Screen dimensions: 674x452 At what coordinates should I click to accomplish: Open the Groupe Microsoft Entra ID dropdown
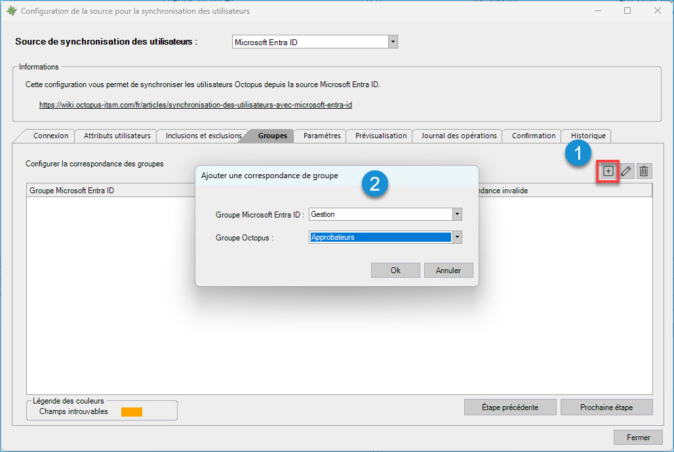(457, 214)
